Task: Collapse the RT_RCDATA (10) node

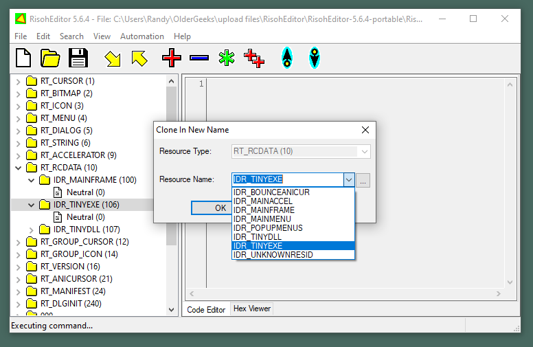Action: click(19, 168)
